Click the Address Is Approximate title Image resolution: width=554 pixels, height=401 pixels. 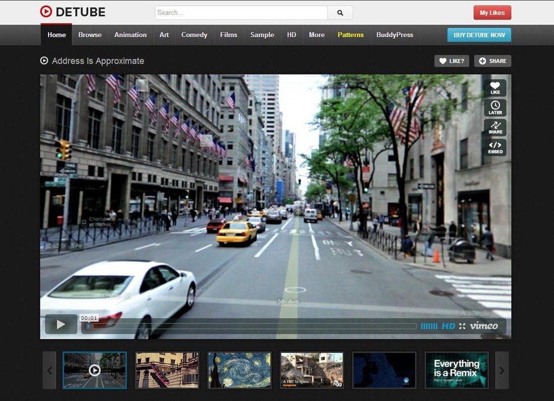coord(98,61)
